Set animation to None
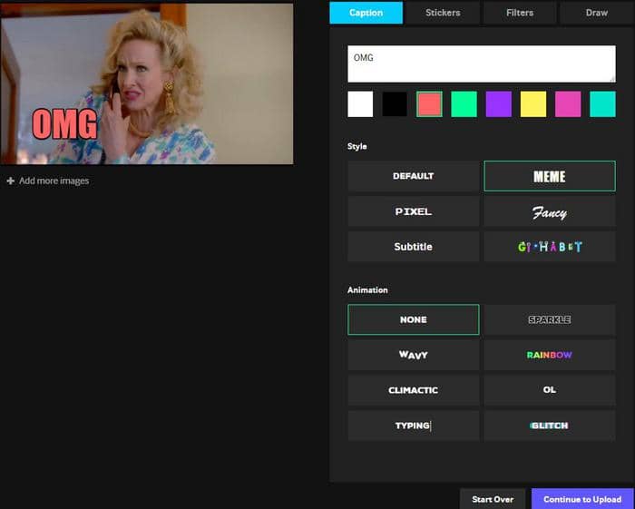Image resolution: width=635 pixels, height=509 pixels. (x=414, y=319)
